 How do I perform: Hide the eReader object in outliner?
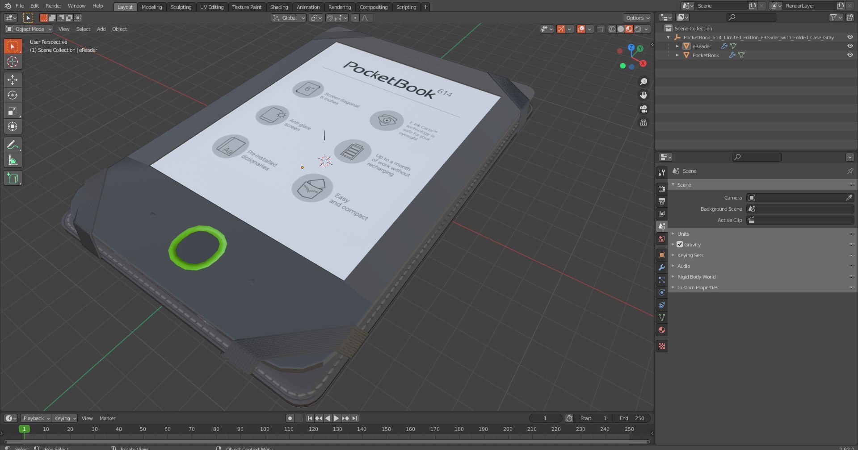click(x=850, y=46)
